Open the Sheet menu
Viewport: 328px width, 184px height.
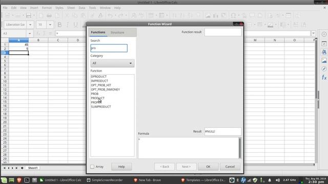pyautogui.click(x=71, y=8)
